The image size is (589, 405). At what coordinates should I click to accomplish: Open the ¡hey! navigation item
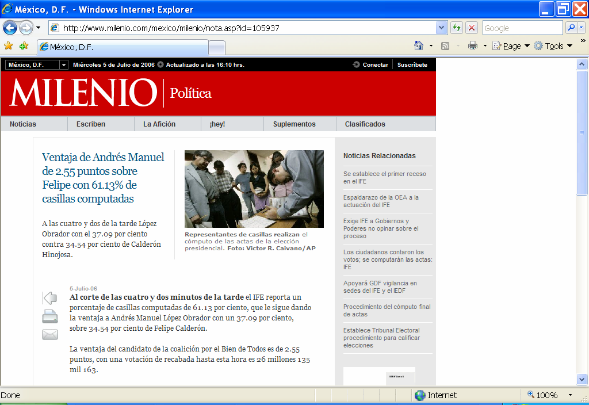[217, 124]
